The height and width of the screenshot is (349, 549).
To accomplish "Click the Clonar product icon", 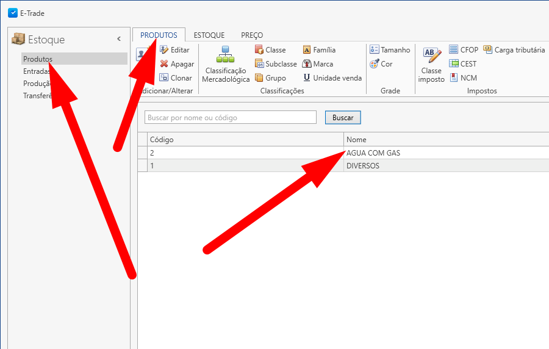I will pyautogui.click(x=164, y=78).
